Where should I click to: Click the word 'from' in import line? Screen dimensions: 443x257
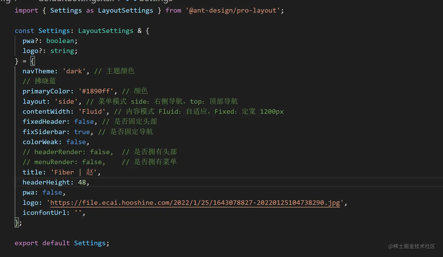(173, 11)
